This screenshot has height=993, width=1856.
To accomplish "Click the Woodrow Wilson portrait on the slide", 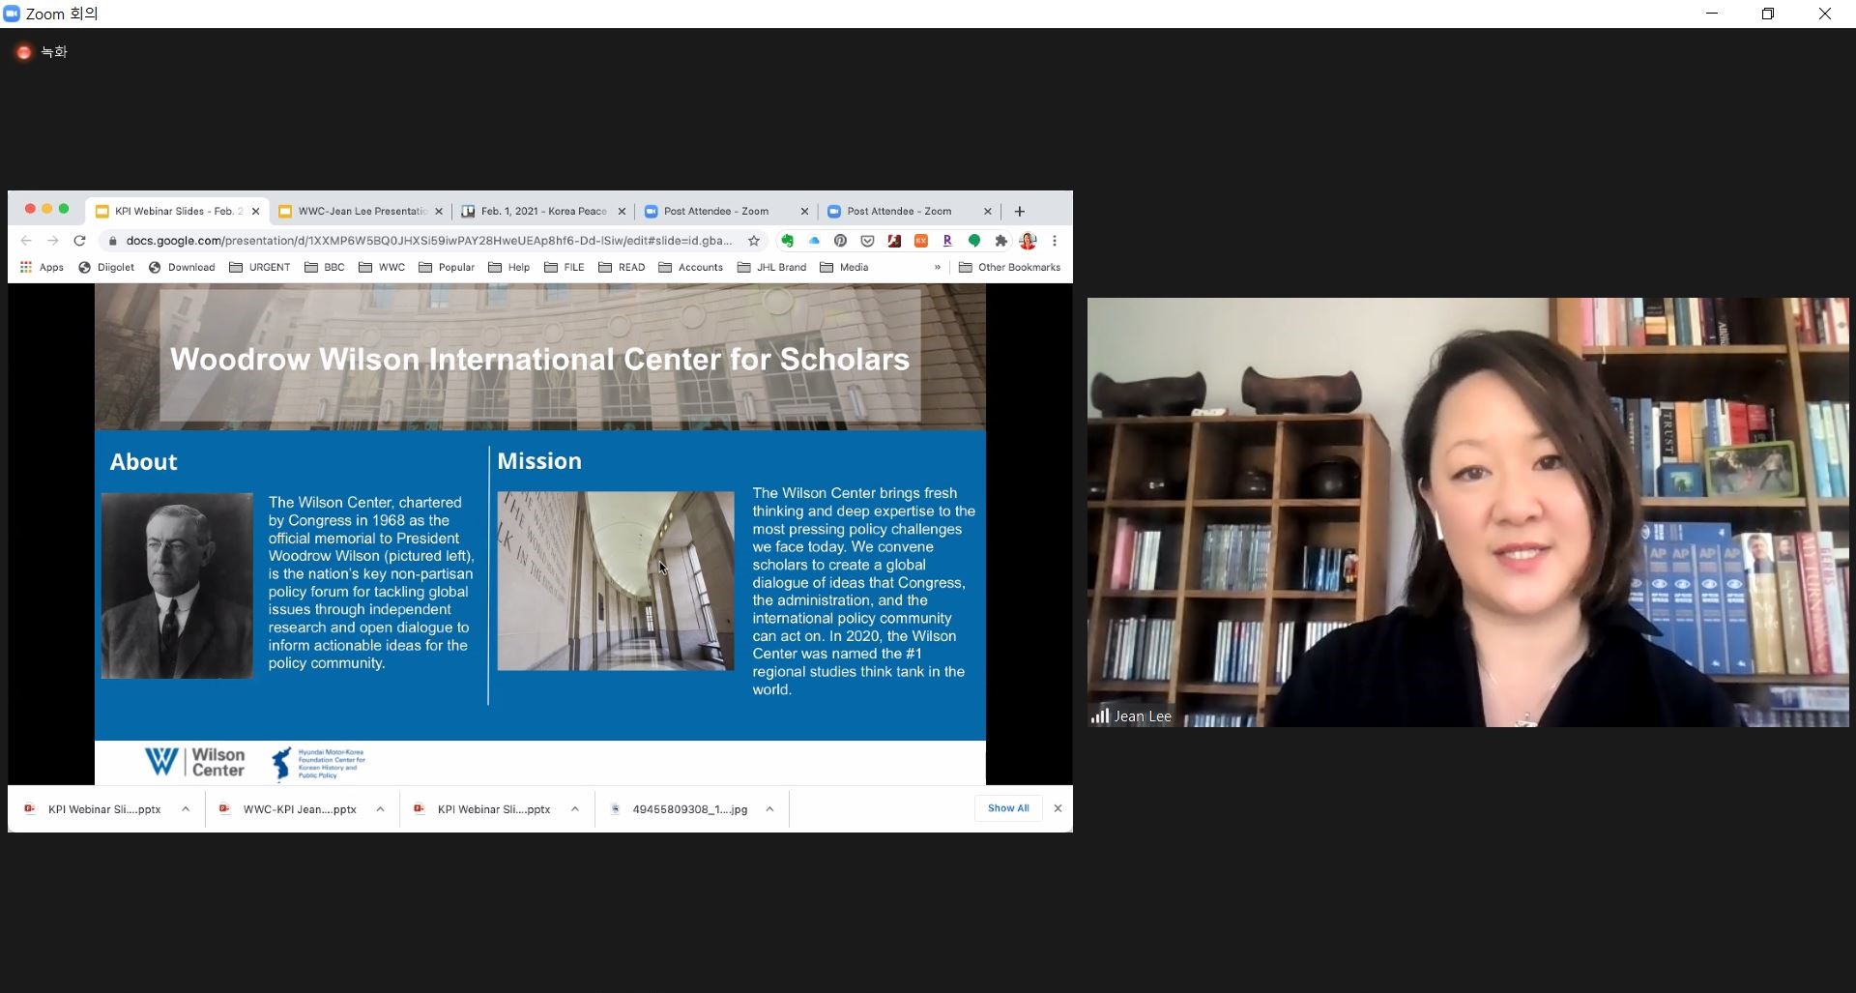I will point(177,585).
